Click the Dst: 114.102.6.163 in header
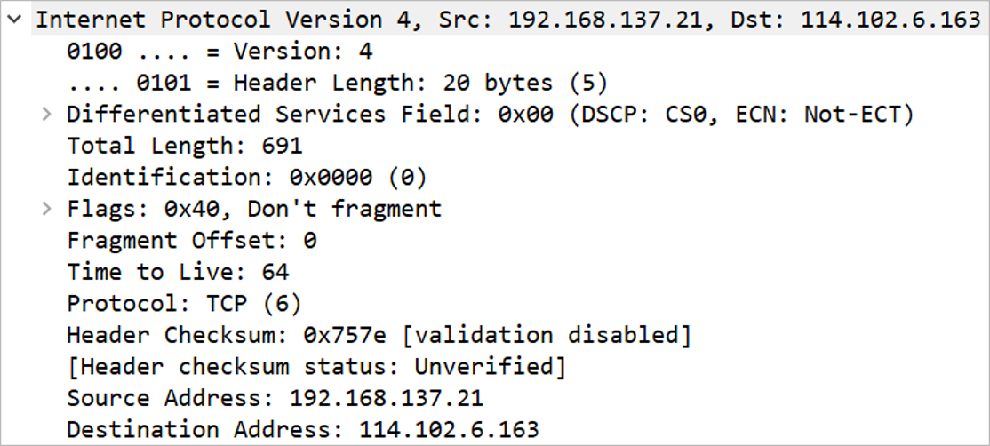This screenshot has width=990, height=446. coord(856,20)
